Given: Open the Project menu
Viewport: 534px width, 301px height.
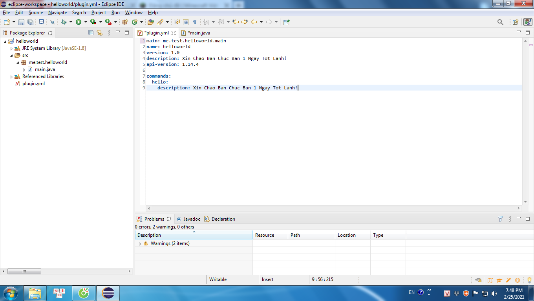Looking at the screenshot, I should click(99, 13).
